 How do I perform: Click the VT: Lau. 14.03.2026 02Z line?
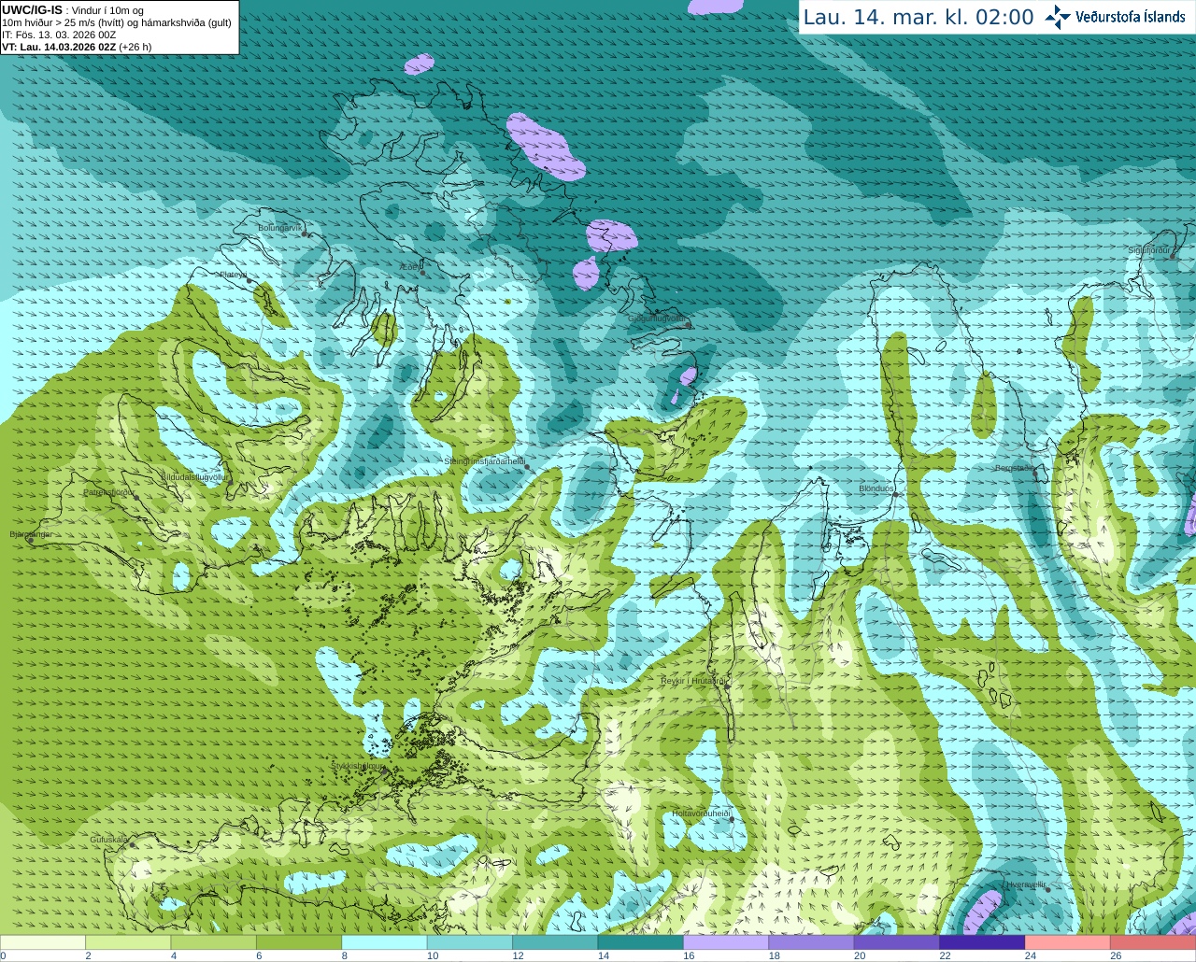[x=77, y=47]
